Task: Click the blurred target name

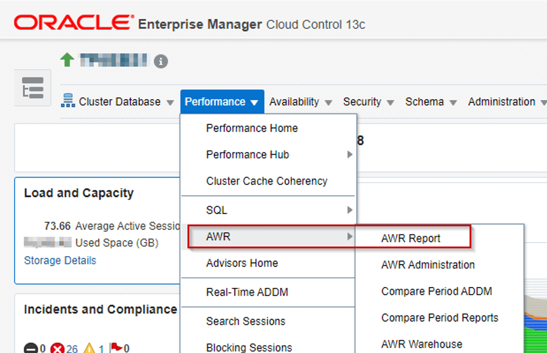Action: click(114, 60)
